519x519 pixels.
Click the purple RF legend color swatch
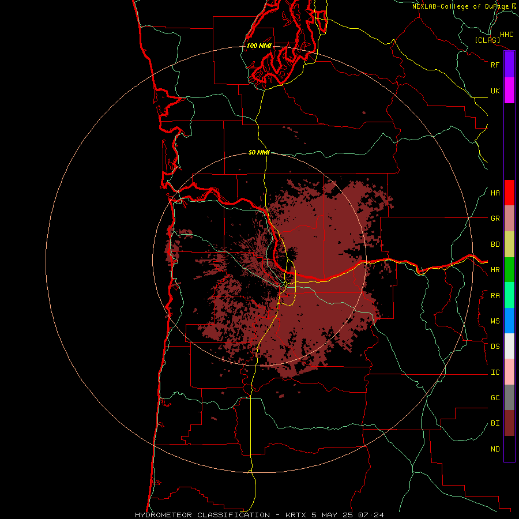[x=509, y=64]
